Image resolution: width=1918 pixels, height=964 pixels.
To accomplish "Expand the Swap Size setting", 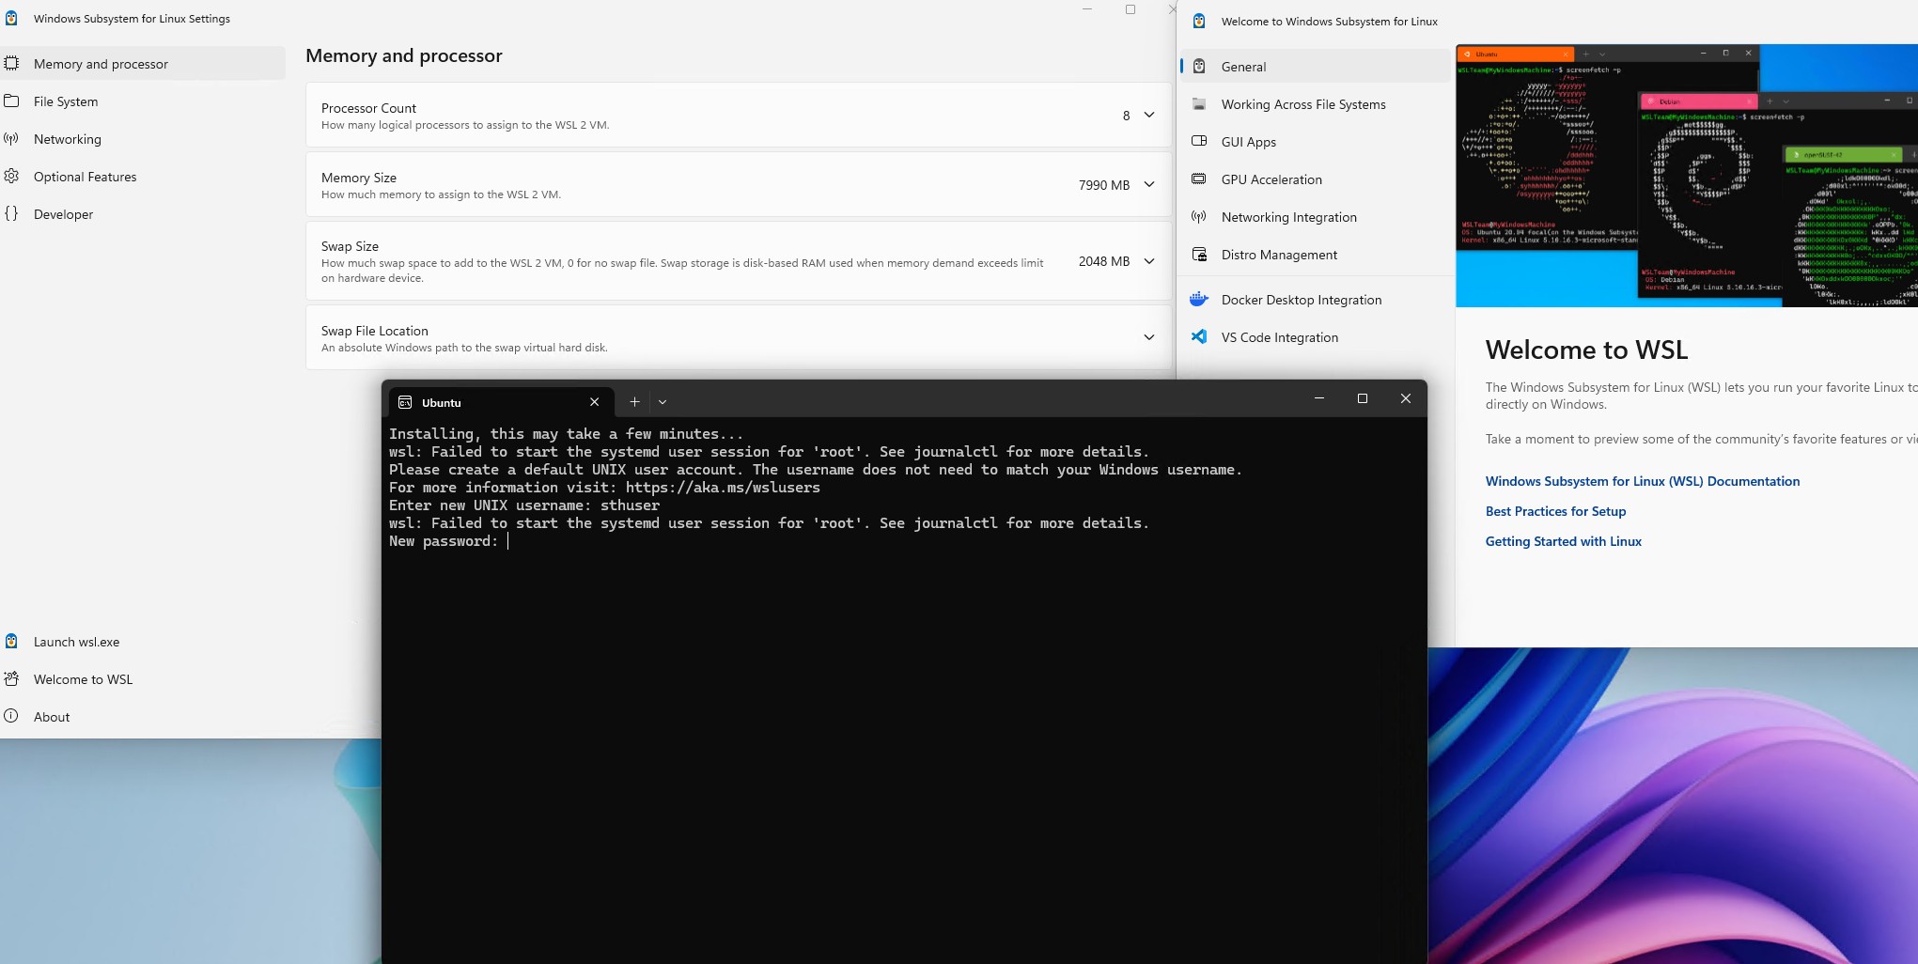I will (1148, 261).
